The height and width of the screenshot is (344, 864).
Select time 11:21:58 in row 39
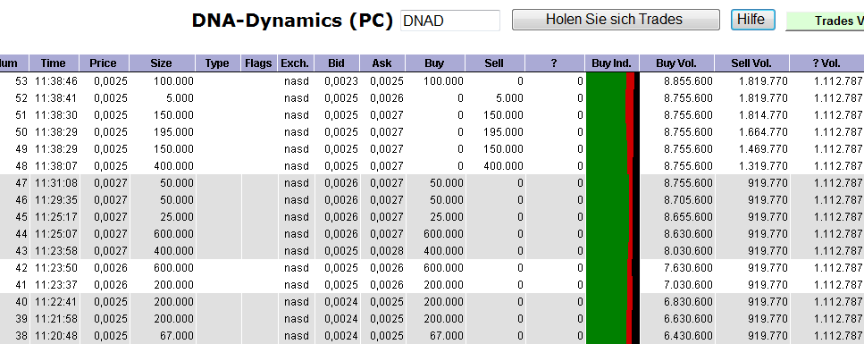(x=56, y=319)
